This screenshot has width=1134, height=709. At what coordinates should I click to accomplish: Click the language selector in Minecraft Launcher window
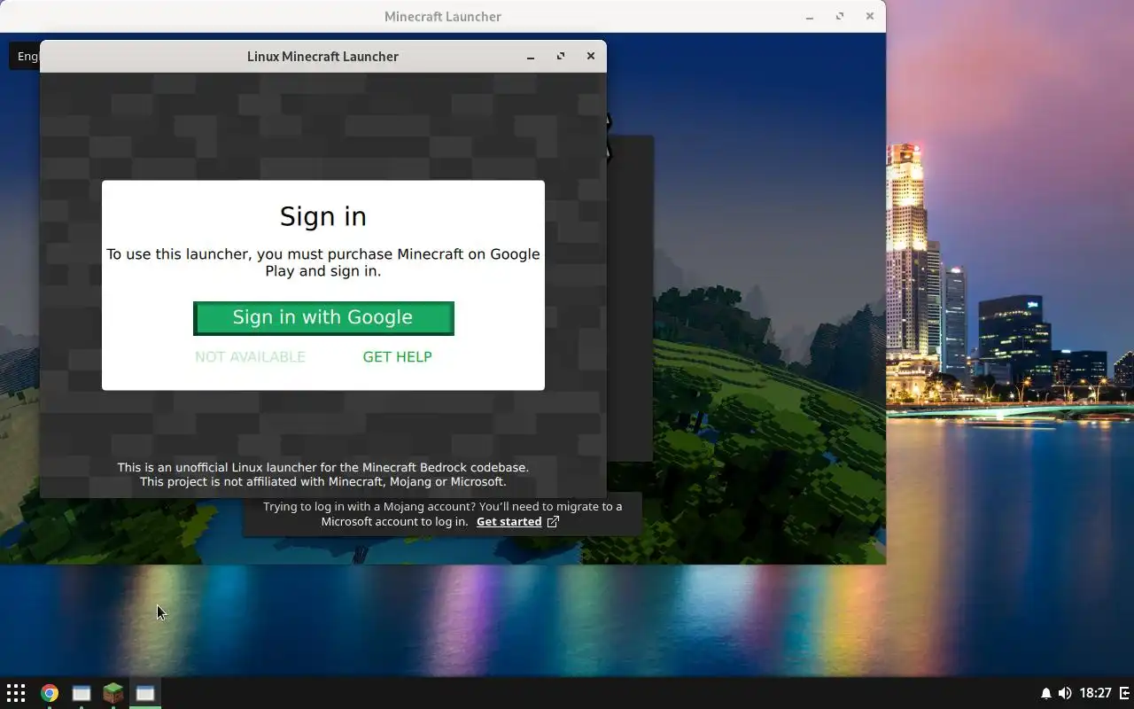click(25, 56)
